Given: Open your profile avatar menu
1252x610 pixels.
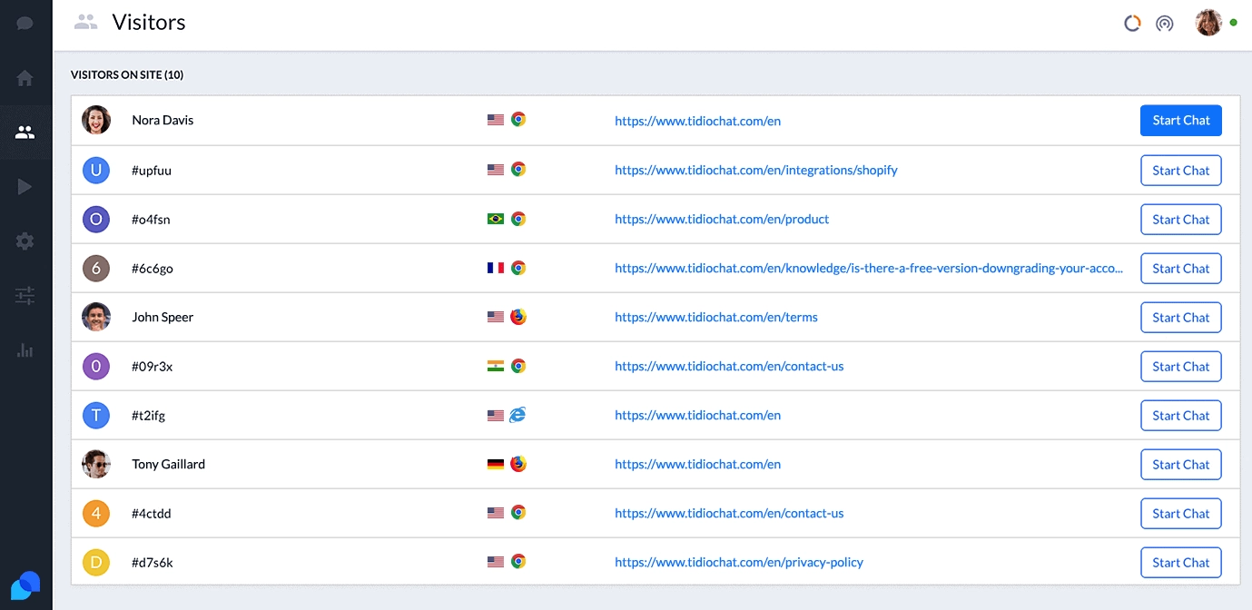Looking at the screenshot, I should point(1208,22).
